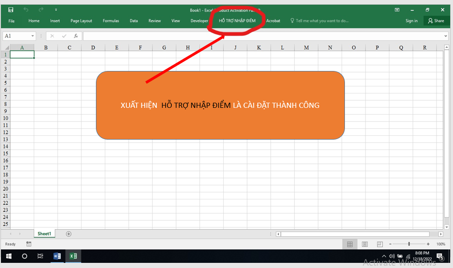The image size is (453, 268).
Task: Adjust the zoom slider handle
Action: click(x=409, y=244)
